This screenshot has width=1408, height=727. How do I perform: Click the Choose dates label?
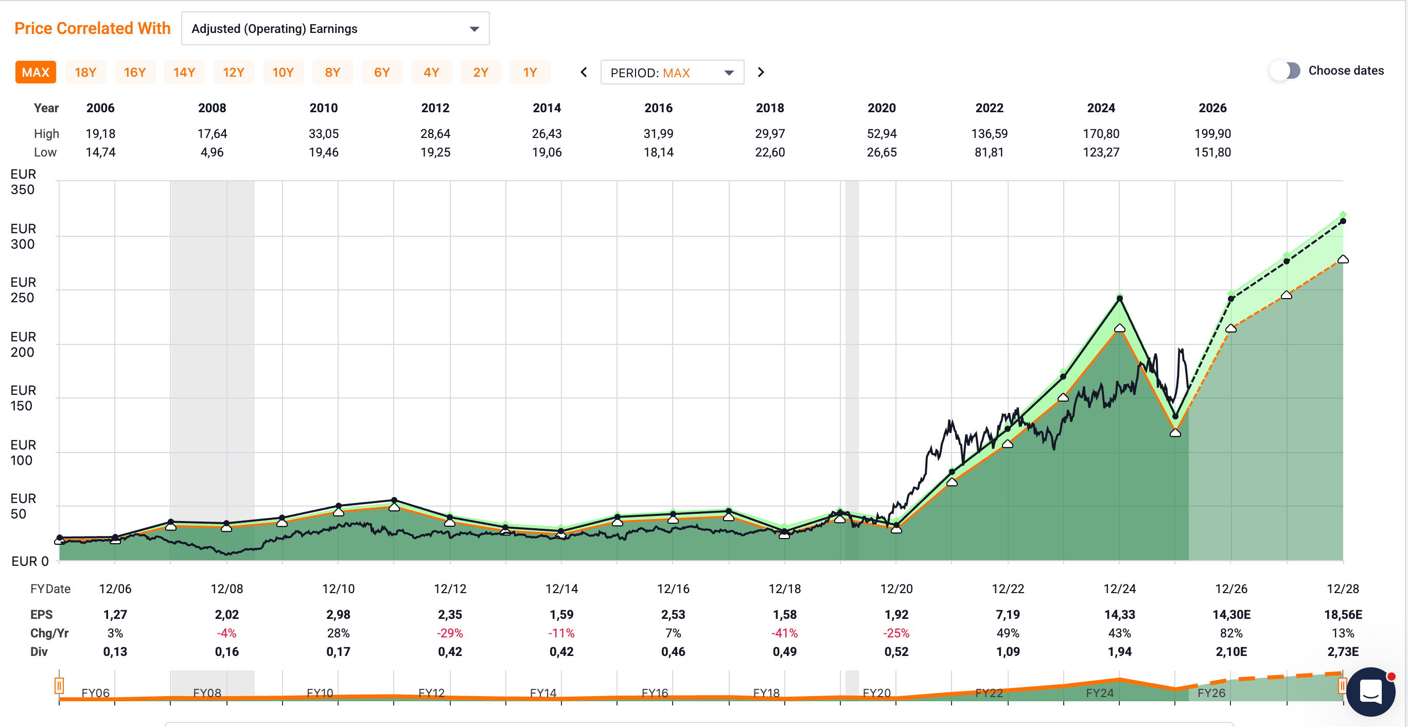[x=1346, y=71]
